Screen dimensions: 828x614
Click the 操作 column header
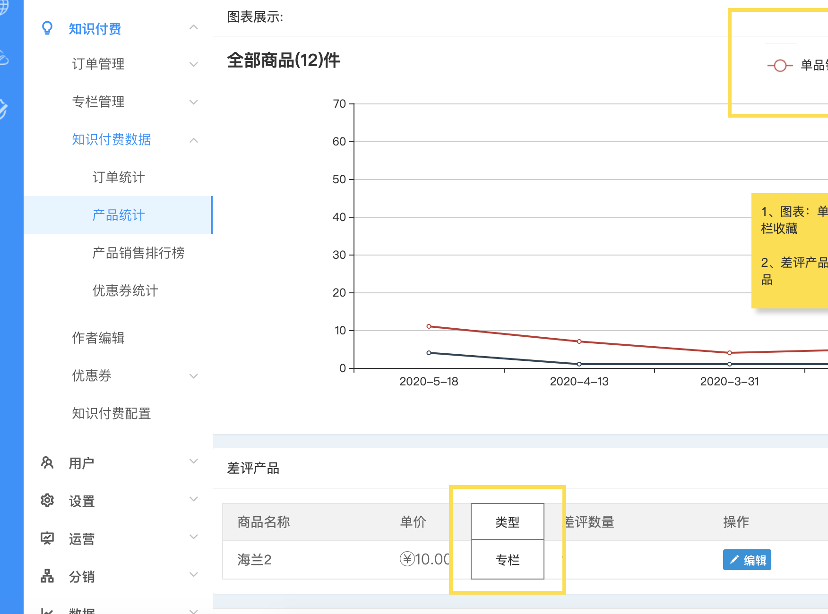coord(736,522)
